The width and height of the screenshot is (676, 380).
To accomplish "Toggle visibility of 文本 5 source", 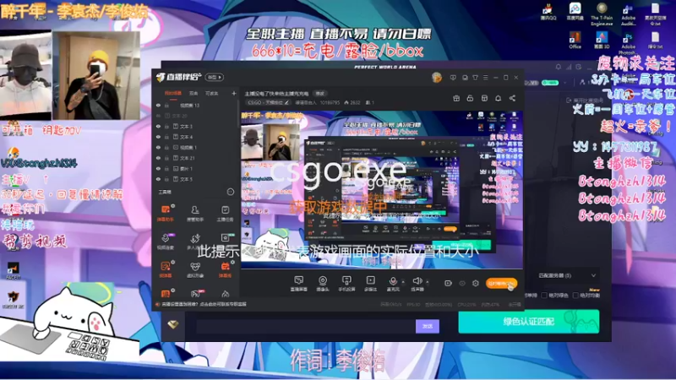I will [x=158, y=179].
